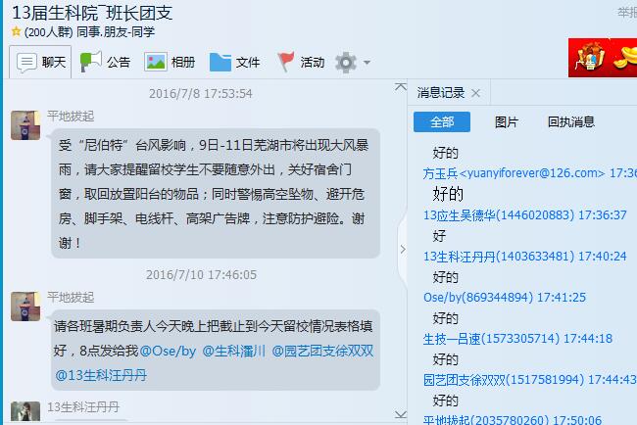Image resolution: width=637 pixels, height=425 pixels.
Task: Switch to the 图片 filter tab
Action: (x=507, y=121)
